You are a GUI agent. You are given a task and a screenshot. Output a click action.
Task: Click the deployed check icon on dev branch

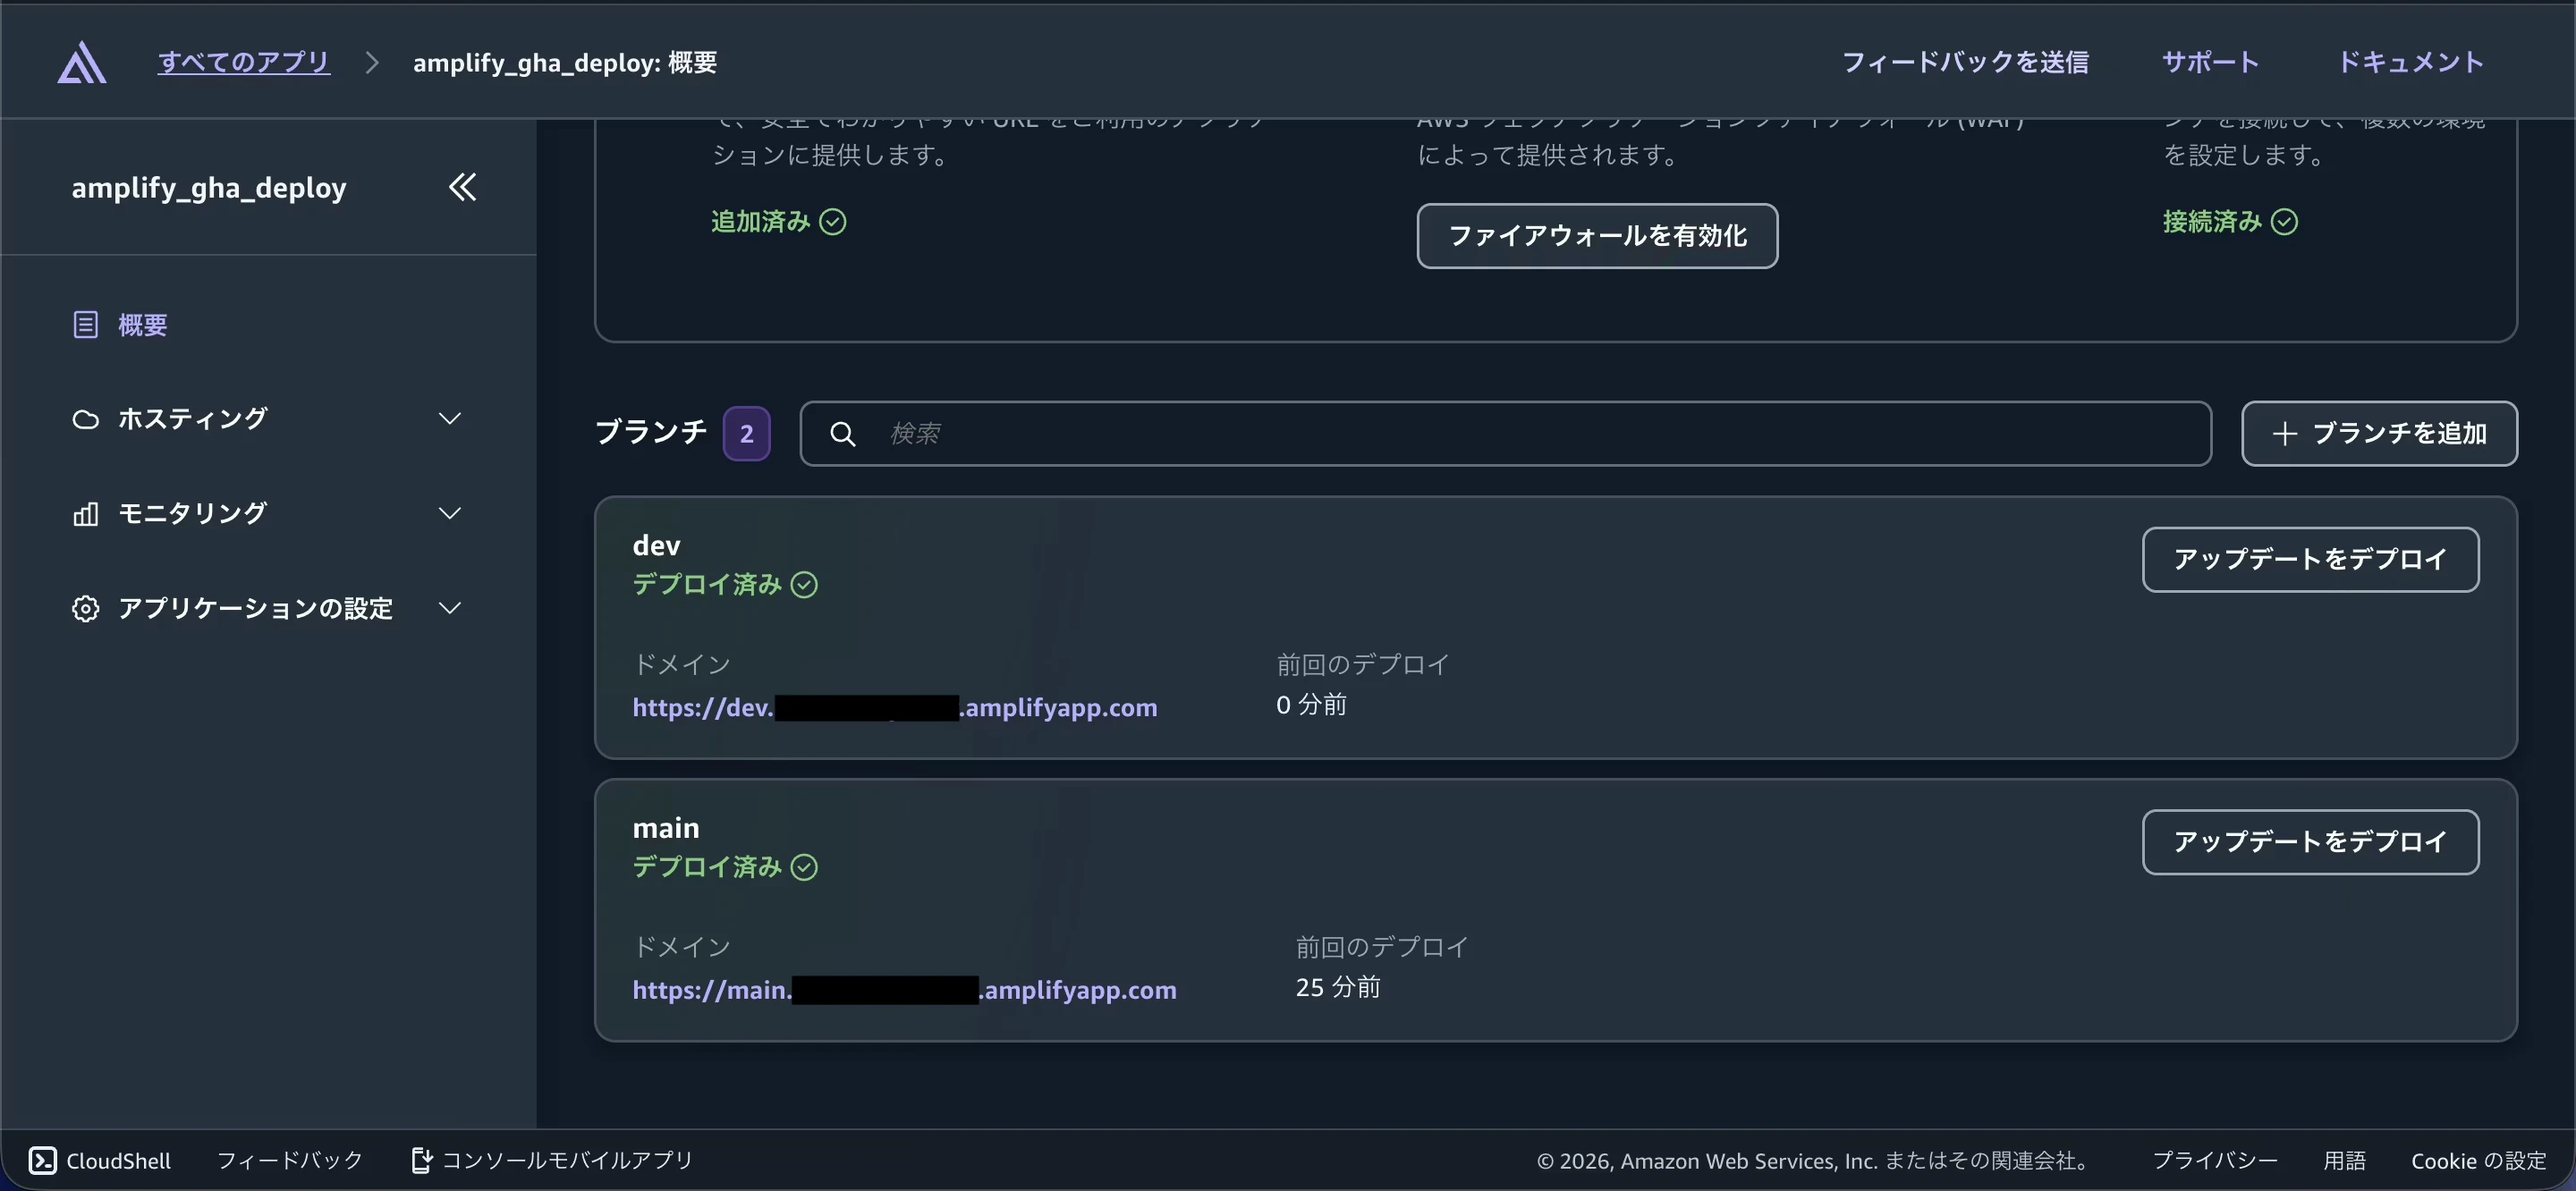click(x=805, y=584)
